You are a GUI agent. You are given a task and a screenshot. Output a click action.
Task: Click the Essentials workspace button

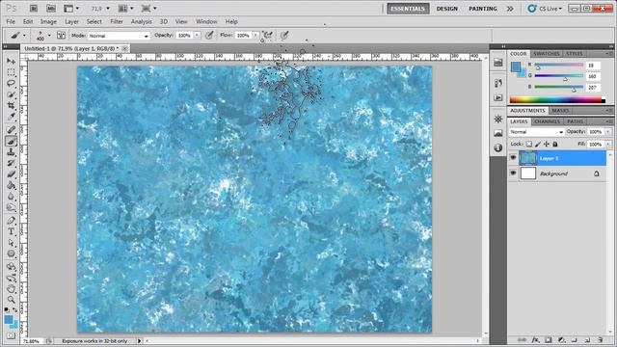point(408,9)
